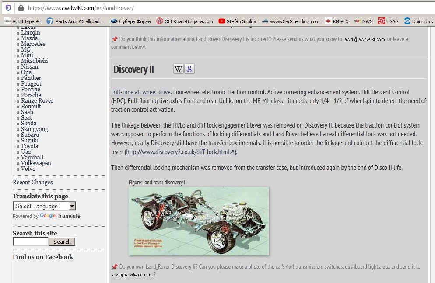Click the padlock site security icon
This screenshot has height=283, width=435.
point(20,8)
